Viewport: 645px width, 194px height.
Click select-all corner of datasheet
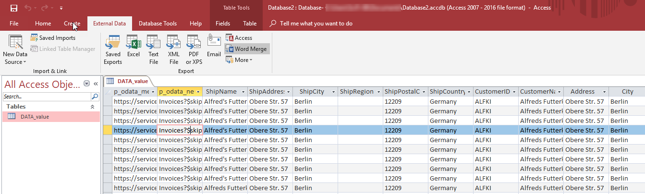tap(108, 92)
